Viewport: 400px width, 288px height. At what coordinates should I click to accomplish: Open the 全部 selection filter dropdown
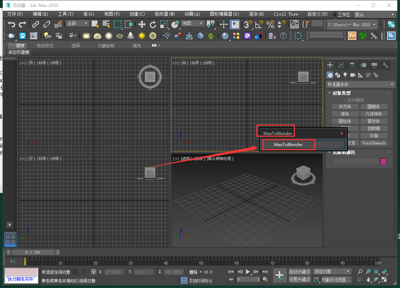(77, 24)
